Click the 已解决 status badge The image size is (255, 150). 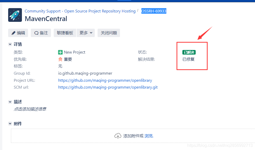(189, 52)
